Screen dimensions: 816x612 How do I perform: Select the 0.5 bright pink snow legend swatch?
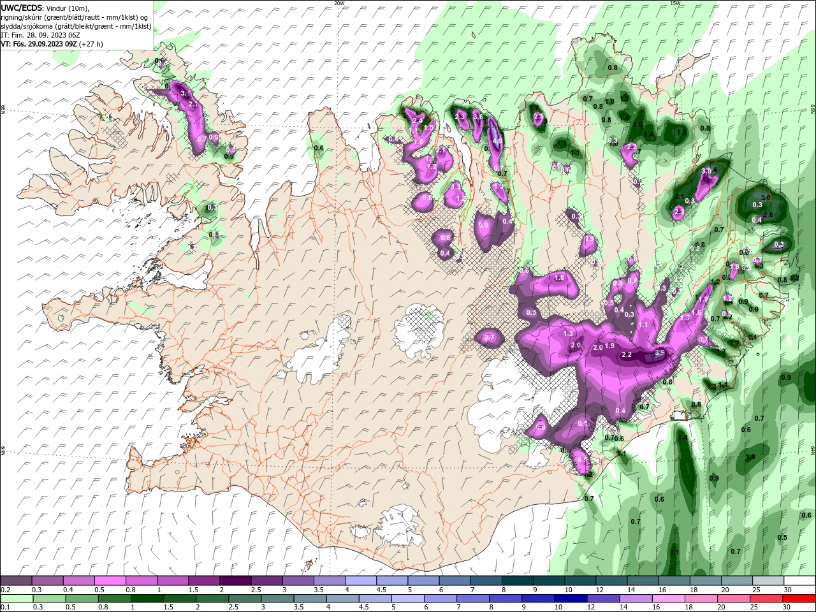coord(110,581)
